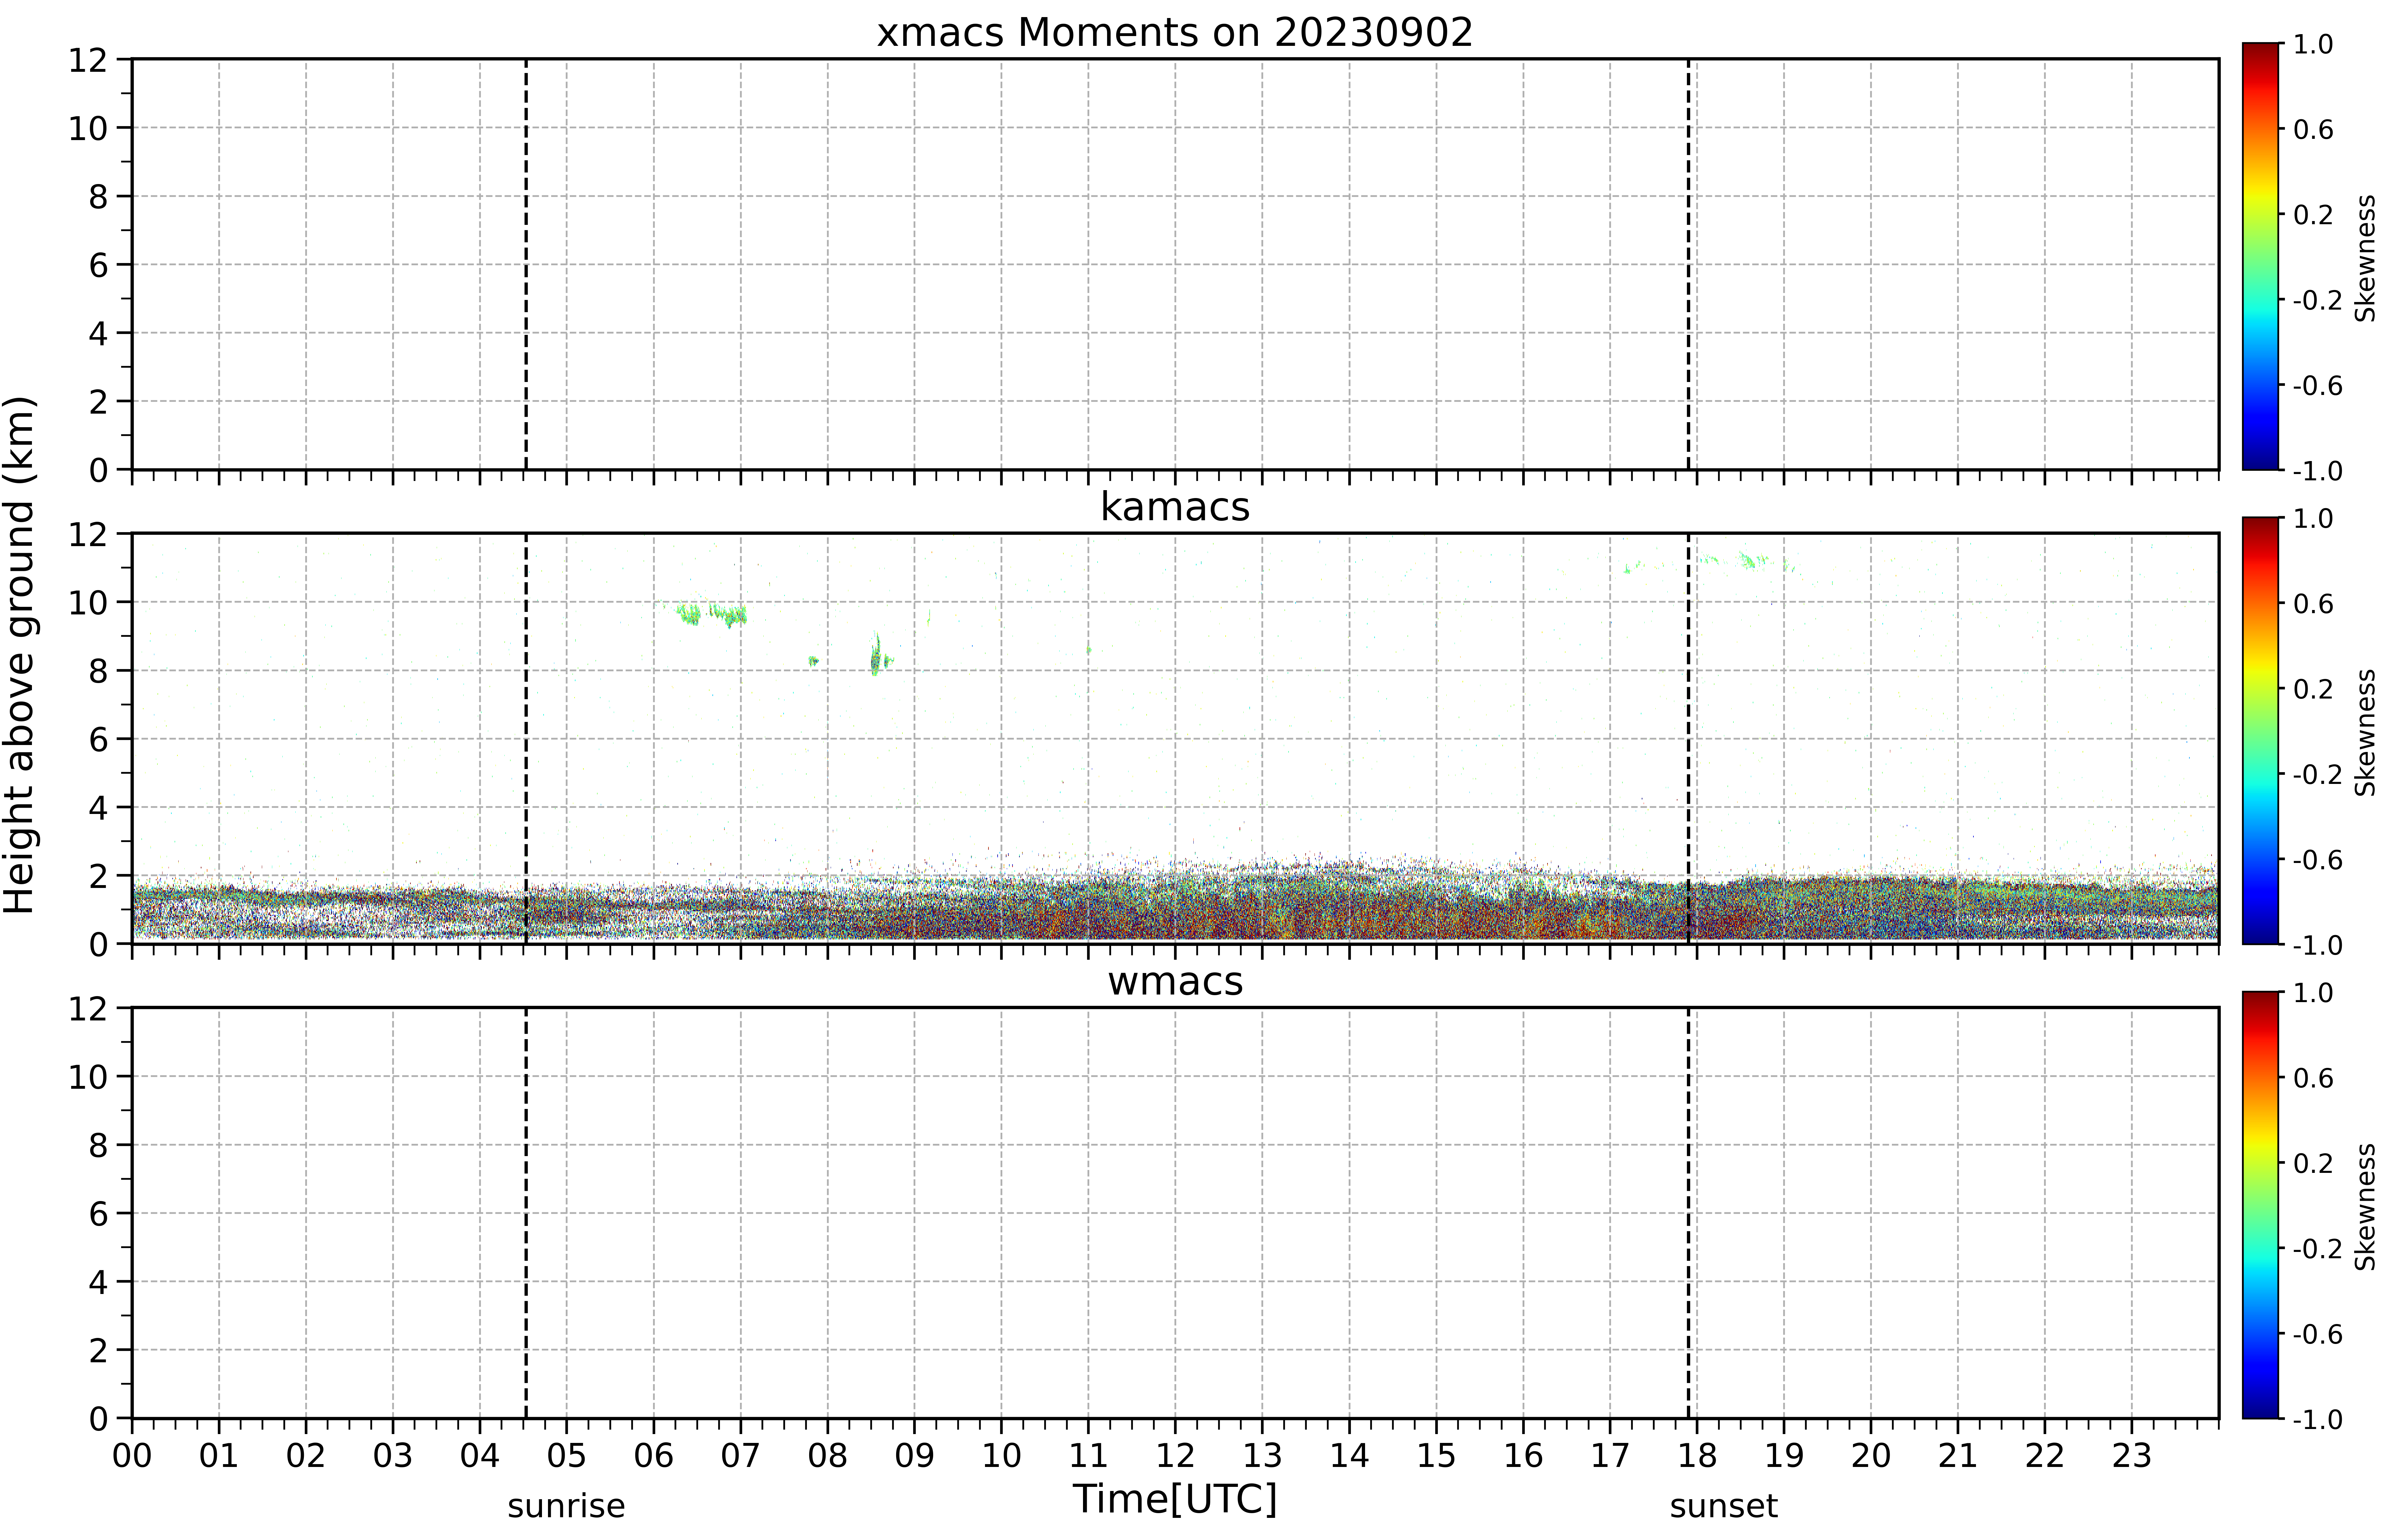Click the "Skewness" label beside the xmacs colorbar

coord(2365,258)
